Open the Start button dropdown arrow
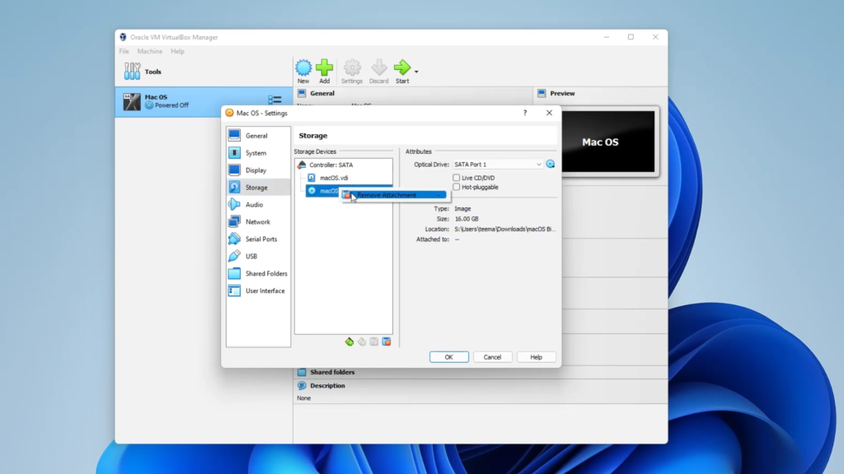844x474 pixels. 416,72
